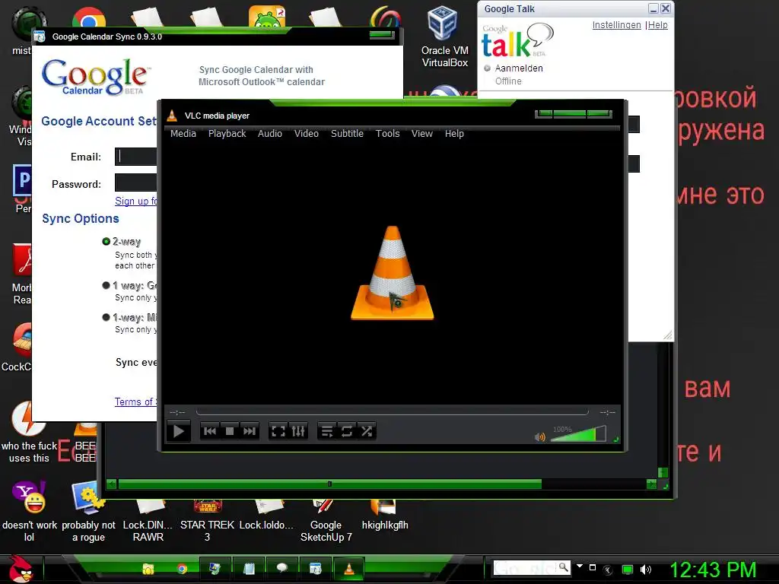This screenshot has height=584, width=779.
Task: Expand the search dropdown arrow in taskbar
Action: [579, 566]
